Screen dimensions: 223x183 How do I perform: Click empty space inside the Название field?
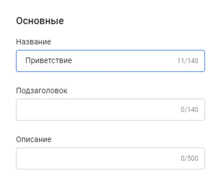(124, 61)
